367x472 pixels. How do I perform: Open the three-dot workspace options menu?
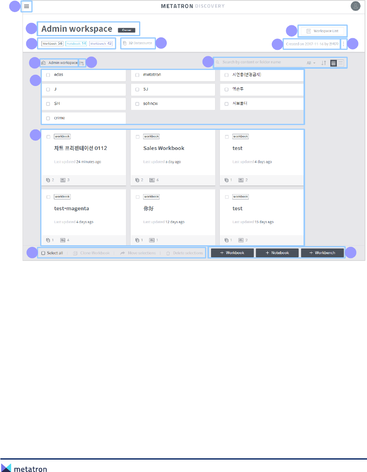(343, 44)
